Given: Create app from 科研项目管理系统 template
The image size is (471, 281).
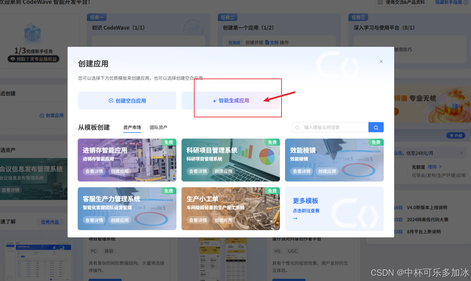Looking at the screenshot, I should click(223, 171).
